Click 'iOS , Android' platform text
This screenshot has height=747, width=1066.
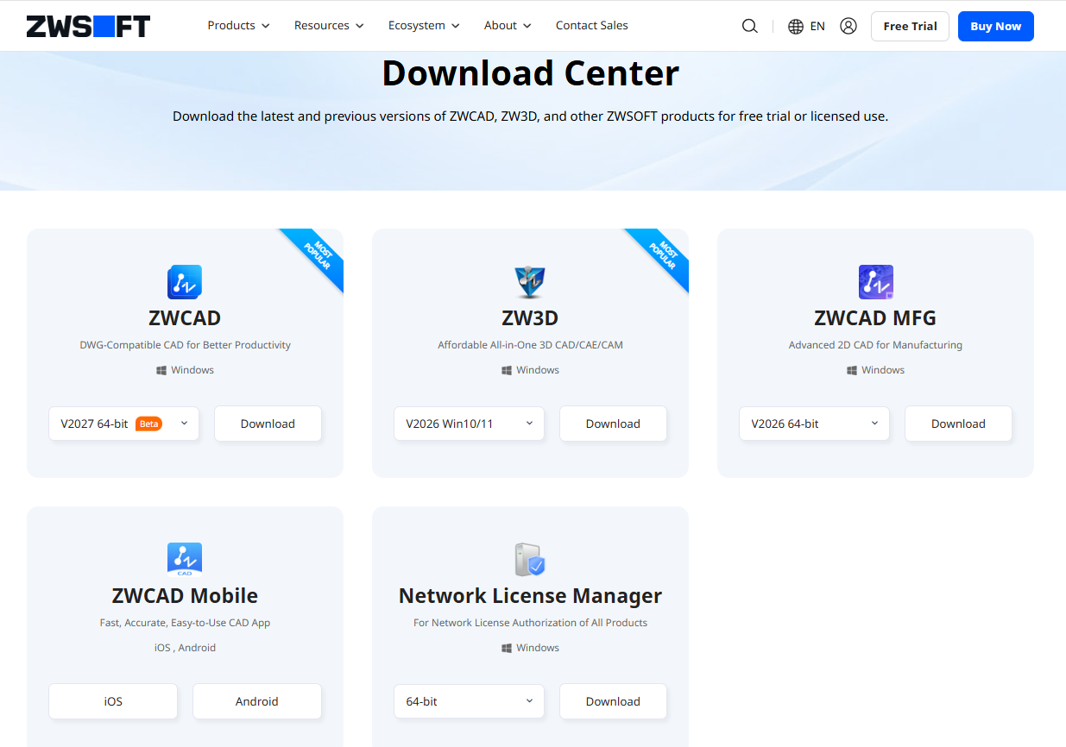(185, 648)
